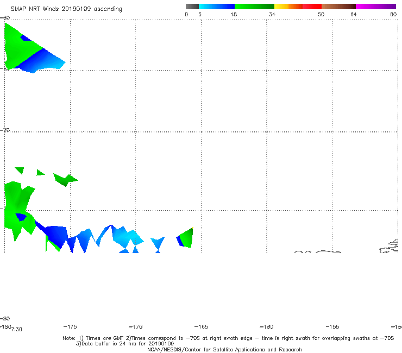The height and width of the screenshot is (353, 402).
Task: Click the swath time label "7:30"
Action: (17, 330)
